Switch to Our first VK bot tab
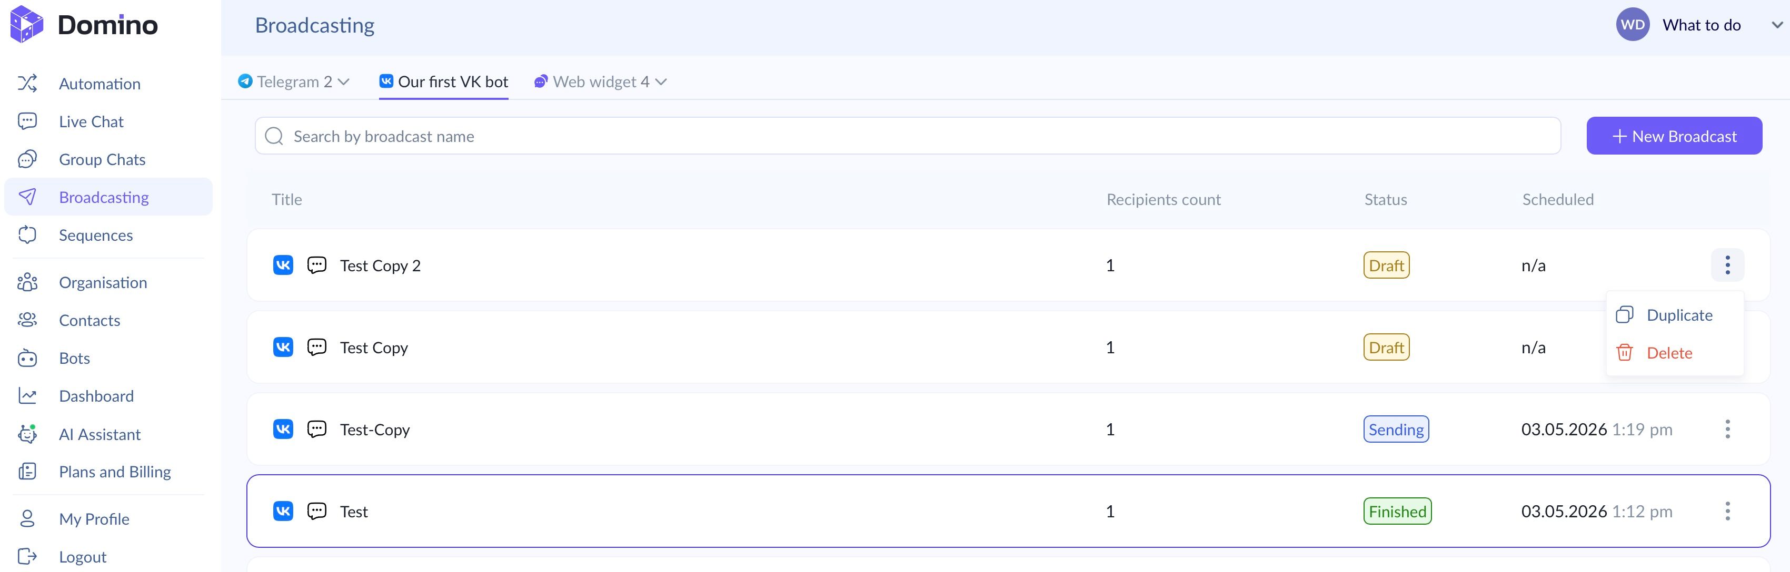Screen dimensions: 1790x572 tap(443, 82)
